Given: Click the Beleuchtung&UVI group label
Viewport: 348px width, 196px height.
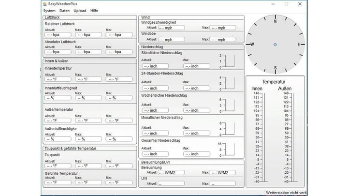Looking at the screenshot, I should tap(155, 163).
